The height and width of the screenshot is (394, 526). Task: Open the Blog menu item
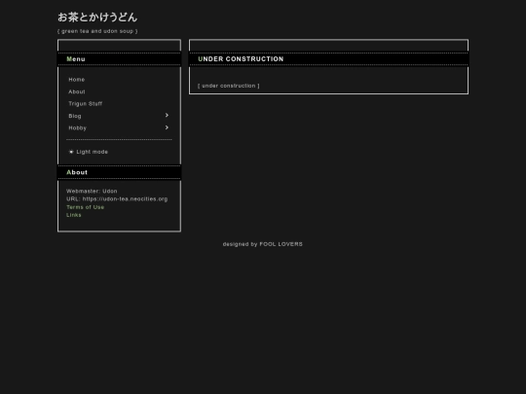[x=75, y=116]
